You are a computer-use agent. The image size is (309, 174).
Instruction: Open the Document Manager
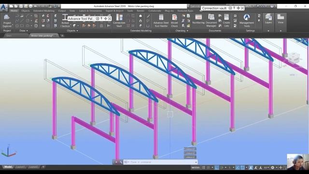tap(211, 21)
